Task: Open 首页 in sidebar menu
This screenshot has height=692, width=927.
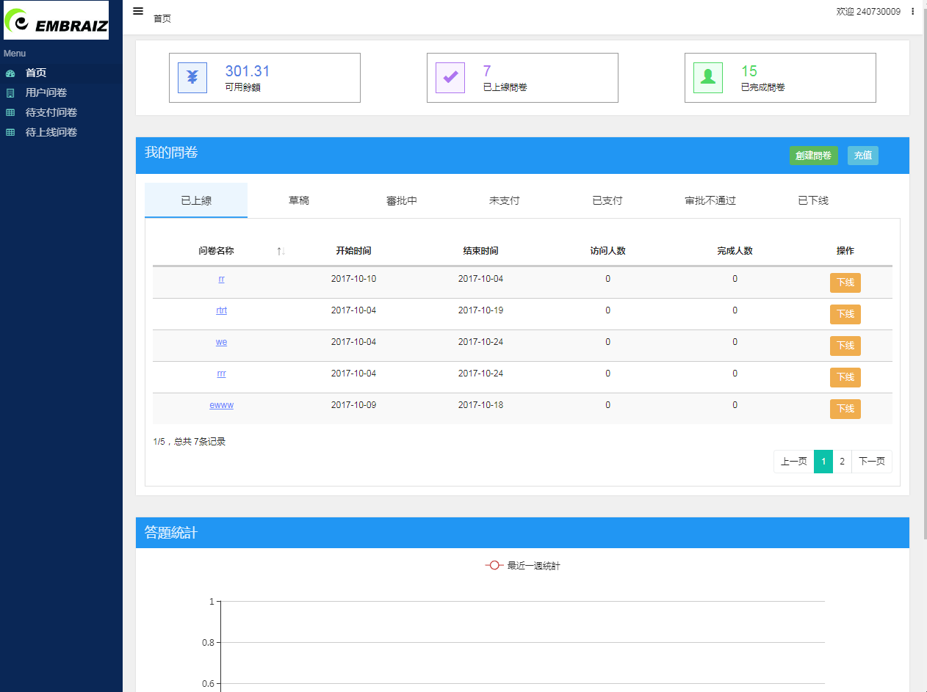Action: [x=36, y=73]
